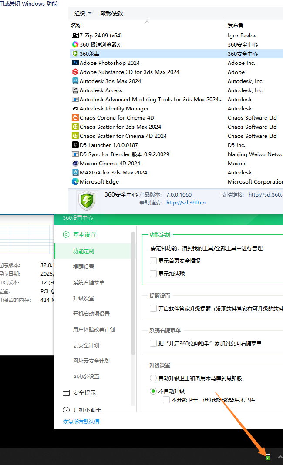The height and width of the screenshot is (465, 283).
Task: Switch to 开机启动项设置 in sidebar
Action: pyautogui.click(x=91, y=314)
